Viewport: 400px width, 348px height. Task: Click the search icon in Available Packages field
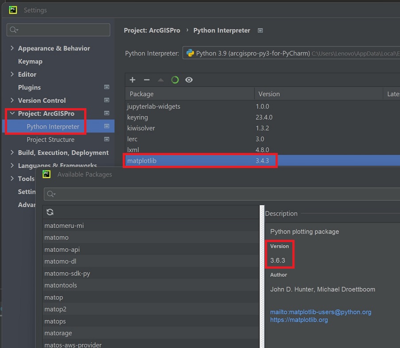click(51, 194)
